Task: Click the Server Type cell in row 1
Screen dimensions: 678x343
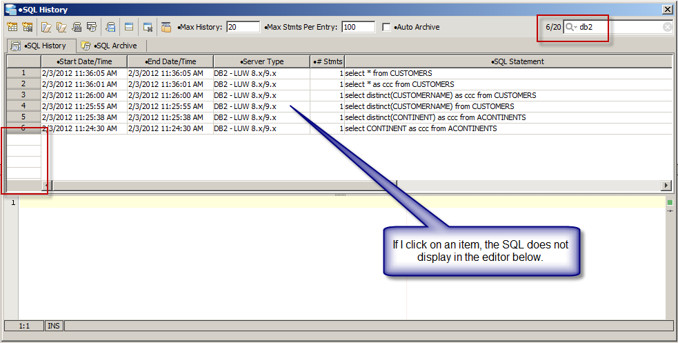Action: (261, 73)
